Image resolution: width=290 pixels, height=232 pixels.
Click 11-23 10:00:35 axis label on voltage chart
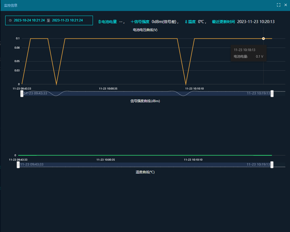108,89
